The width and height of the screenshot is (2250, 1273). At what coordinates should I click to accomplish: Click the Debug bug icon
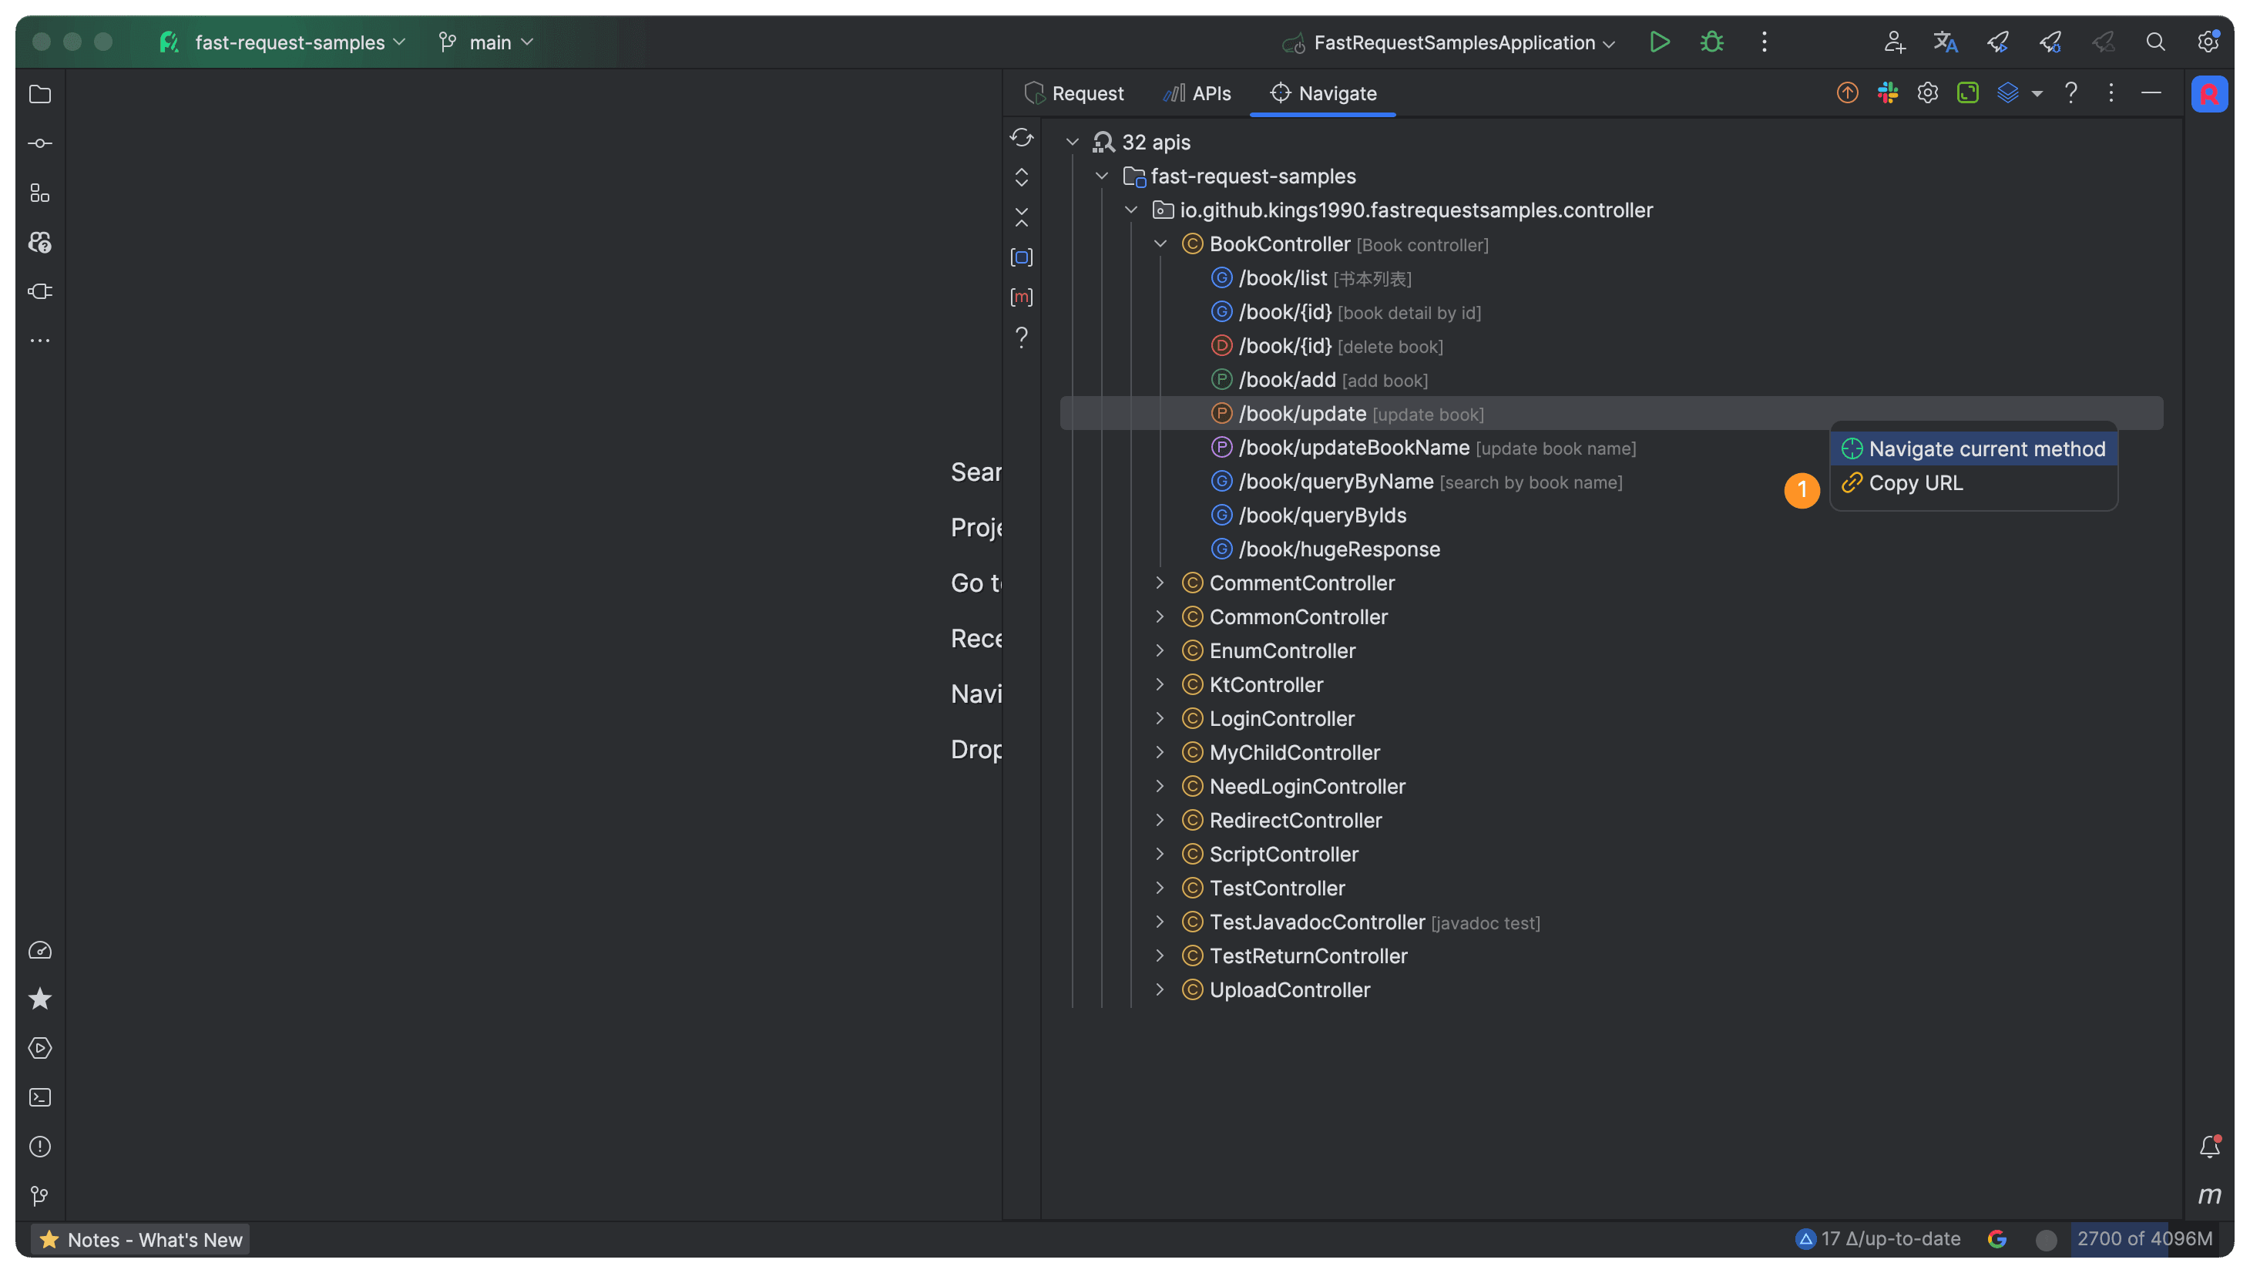click(1711, 42)
